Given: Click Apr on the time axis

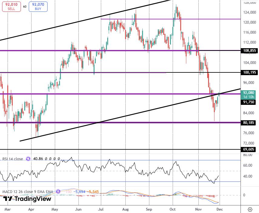Looking at the screenshot, I should (31, 209).
